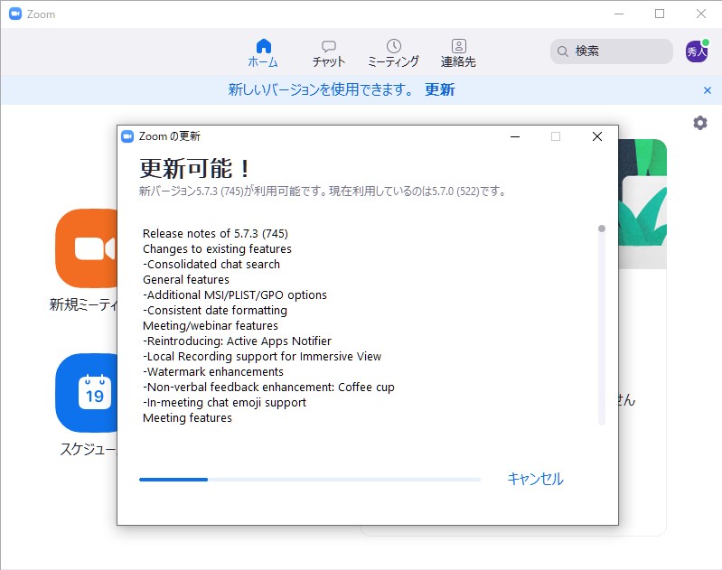The height and width of the screenshot is (570, 722).
Task: Open settings gear icon
Action: (x=700, y=123)
